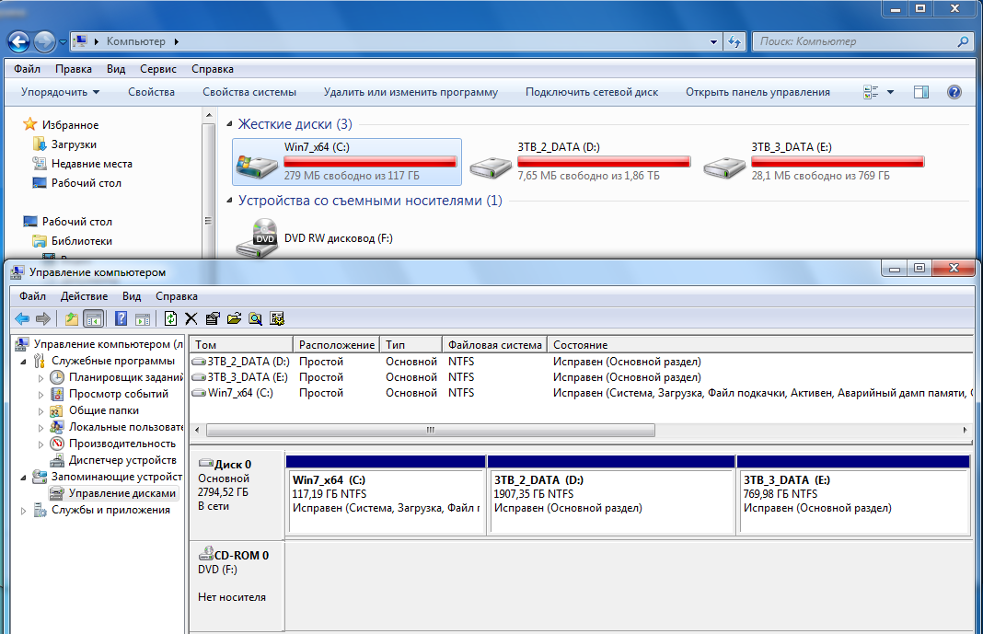Click the black X delete icon in toolbar
This screenshot has height=634, width=983.
click(x=191, y=318)
